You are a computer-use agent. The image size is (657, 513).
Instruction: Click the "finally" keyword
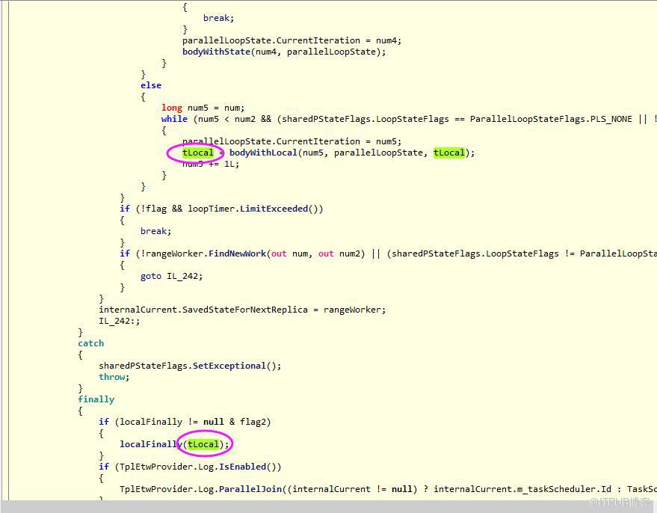96,399
